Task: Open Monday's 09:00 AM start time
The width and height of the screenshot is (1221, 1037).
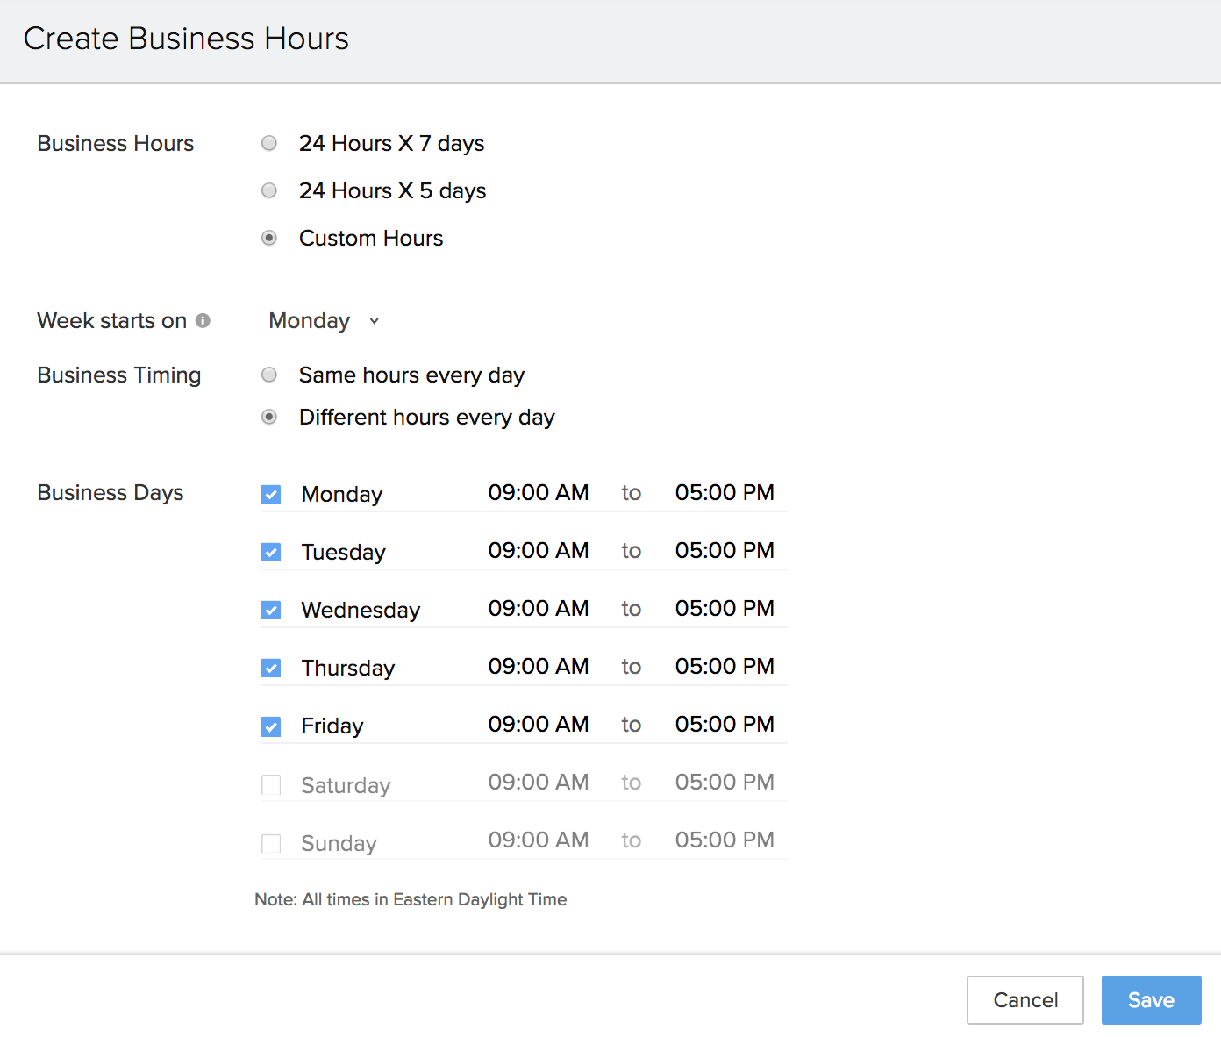Action: pos(539,493)
